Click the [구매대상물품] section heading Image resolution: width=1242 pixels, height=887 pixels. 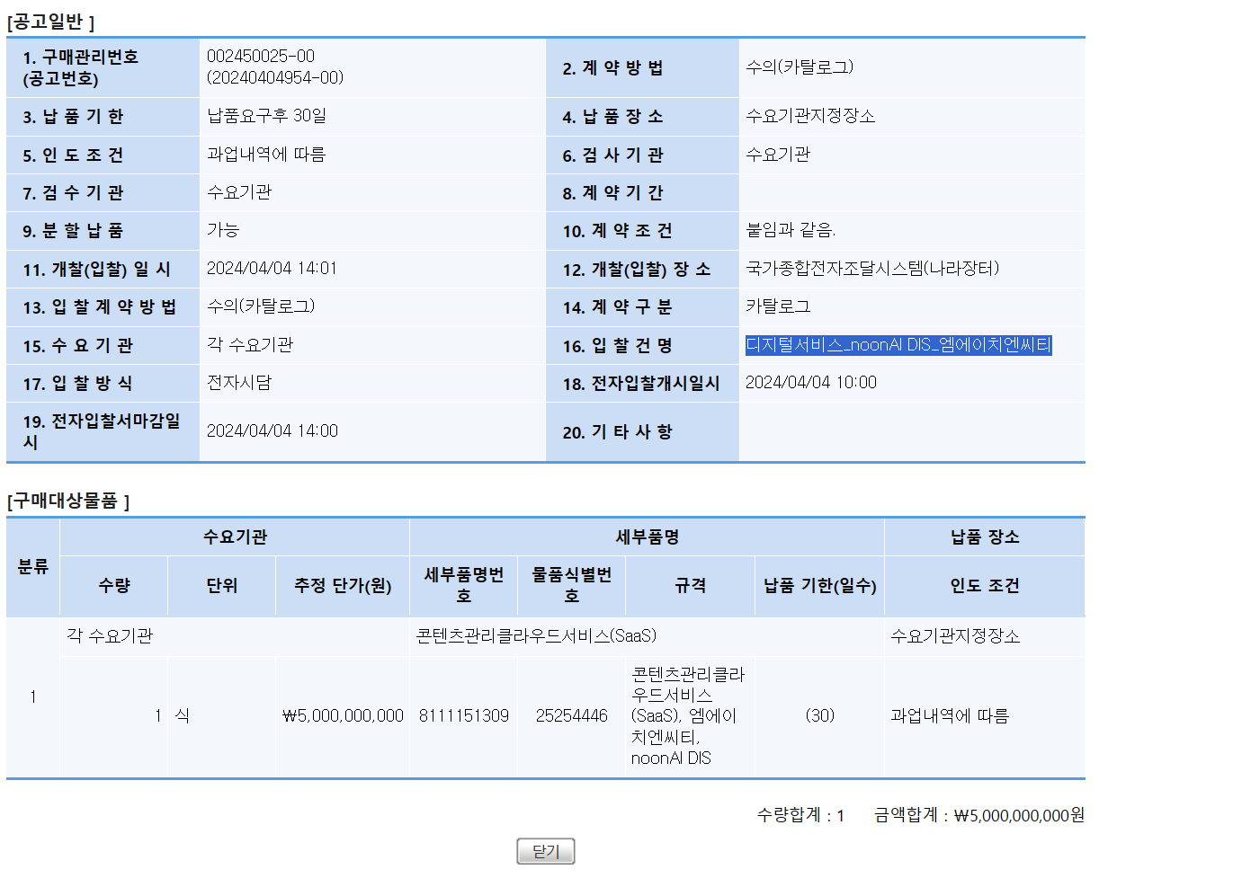click(68, 501)
